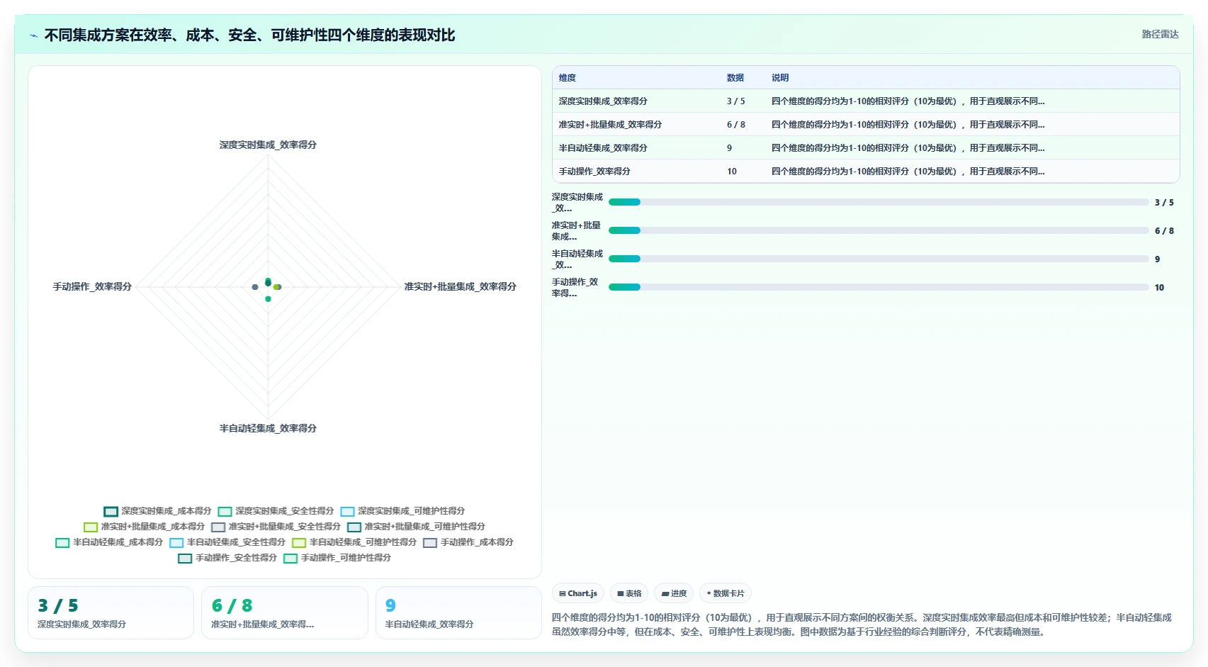Toggle legend 手动操作_安全性得分
Viewport: 1208px width, 667px height.
point(227,558)
